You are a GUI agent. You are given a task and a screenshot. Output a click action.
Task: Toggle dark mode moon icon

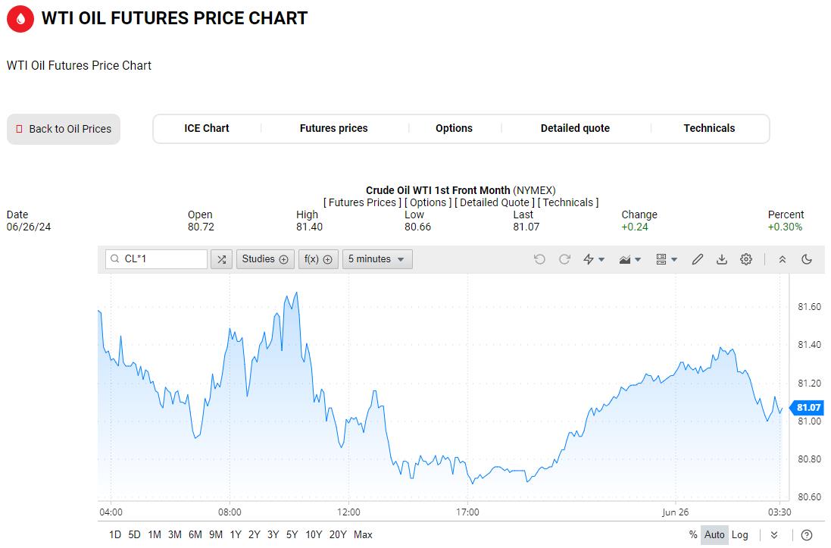(x=807, y=259)
